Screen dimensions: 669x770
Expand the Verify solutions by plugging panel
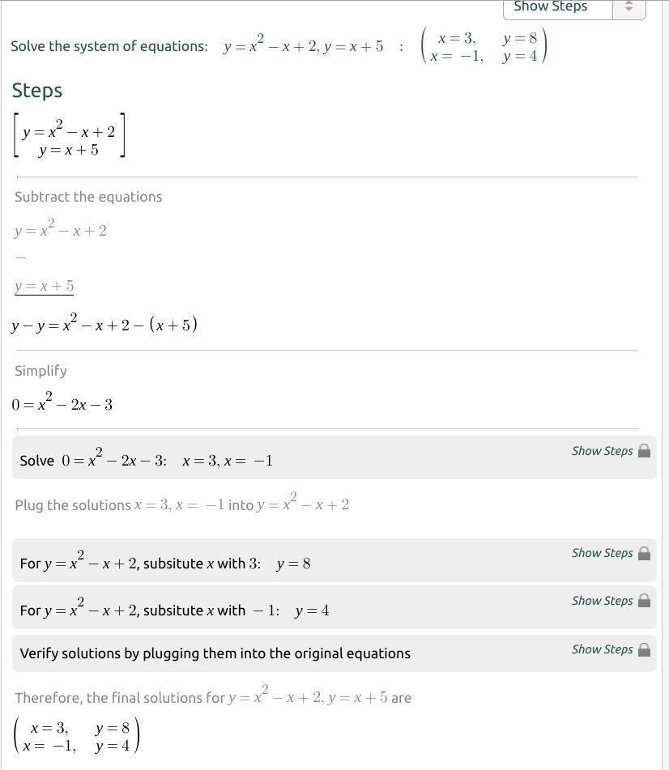(334, 653)
